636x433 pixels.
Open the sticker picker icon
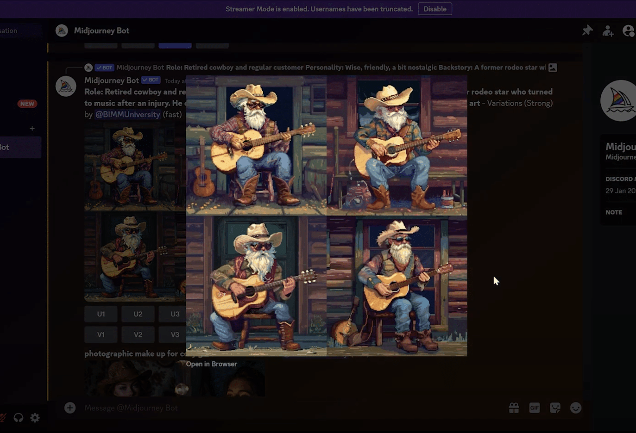(555, 408)
